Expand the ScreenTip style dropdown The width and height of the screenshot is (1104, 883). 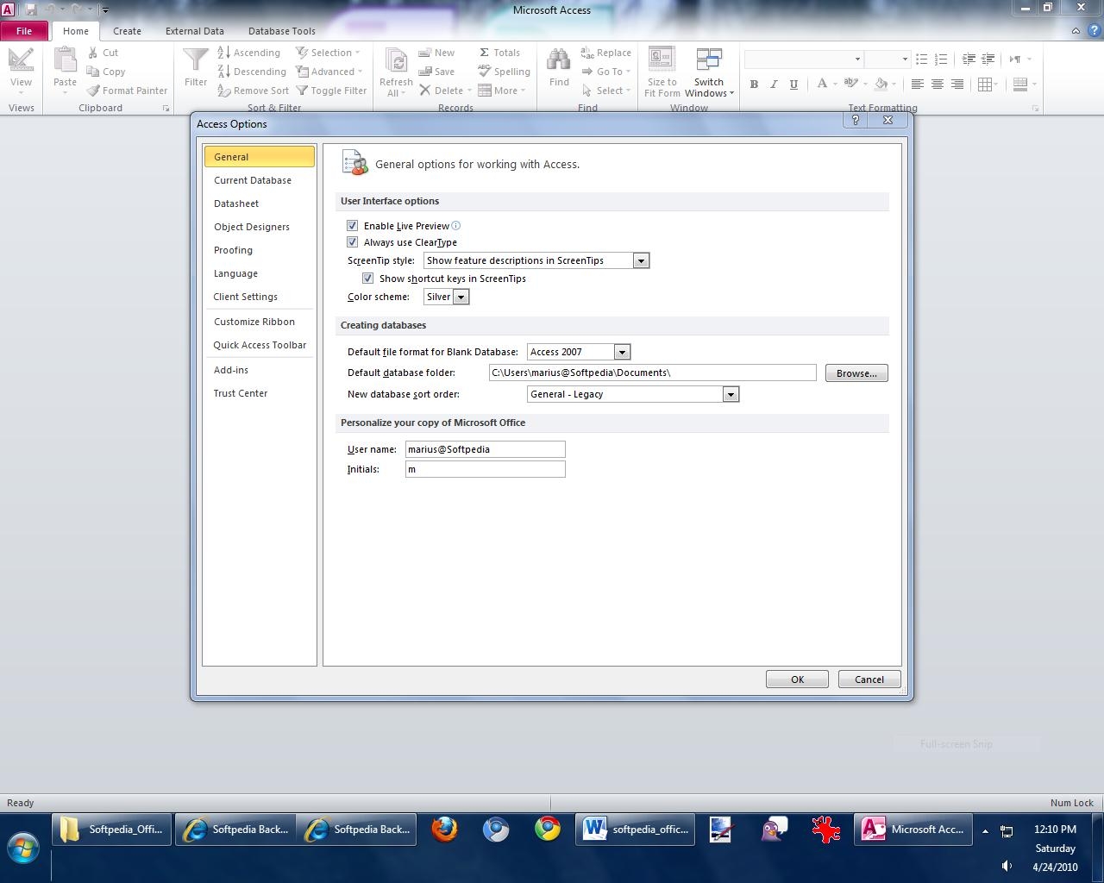coord(640,260)
